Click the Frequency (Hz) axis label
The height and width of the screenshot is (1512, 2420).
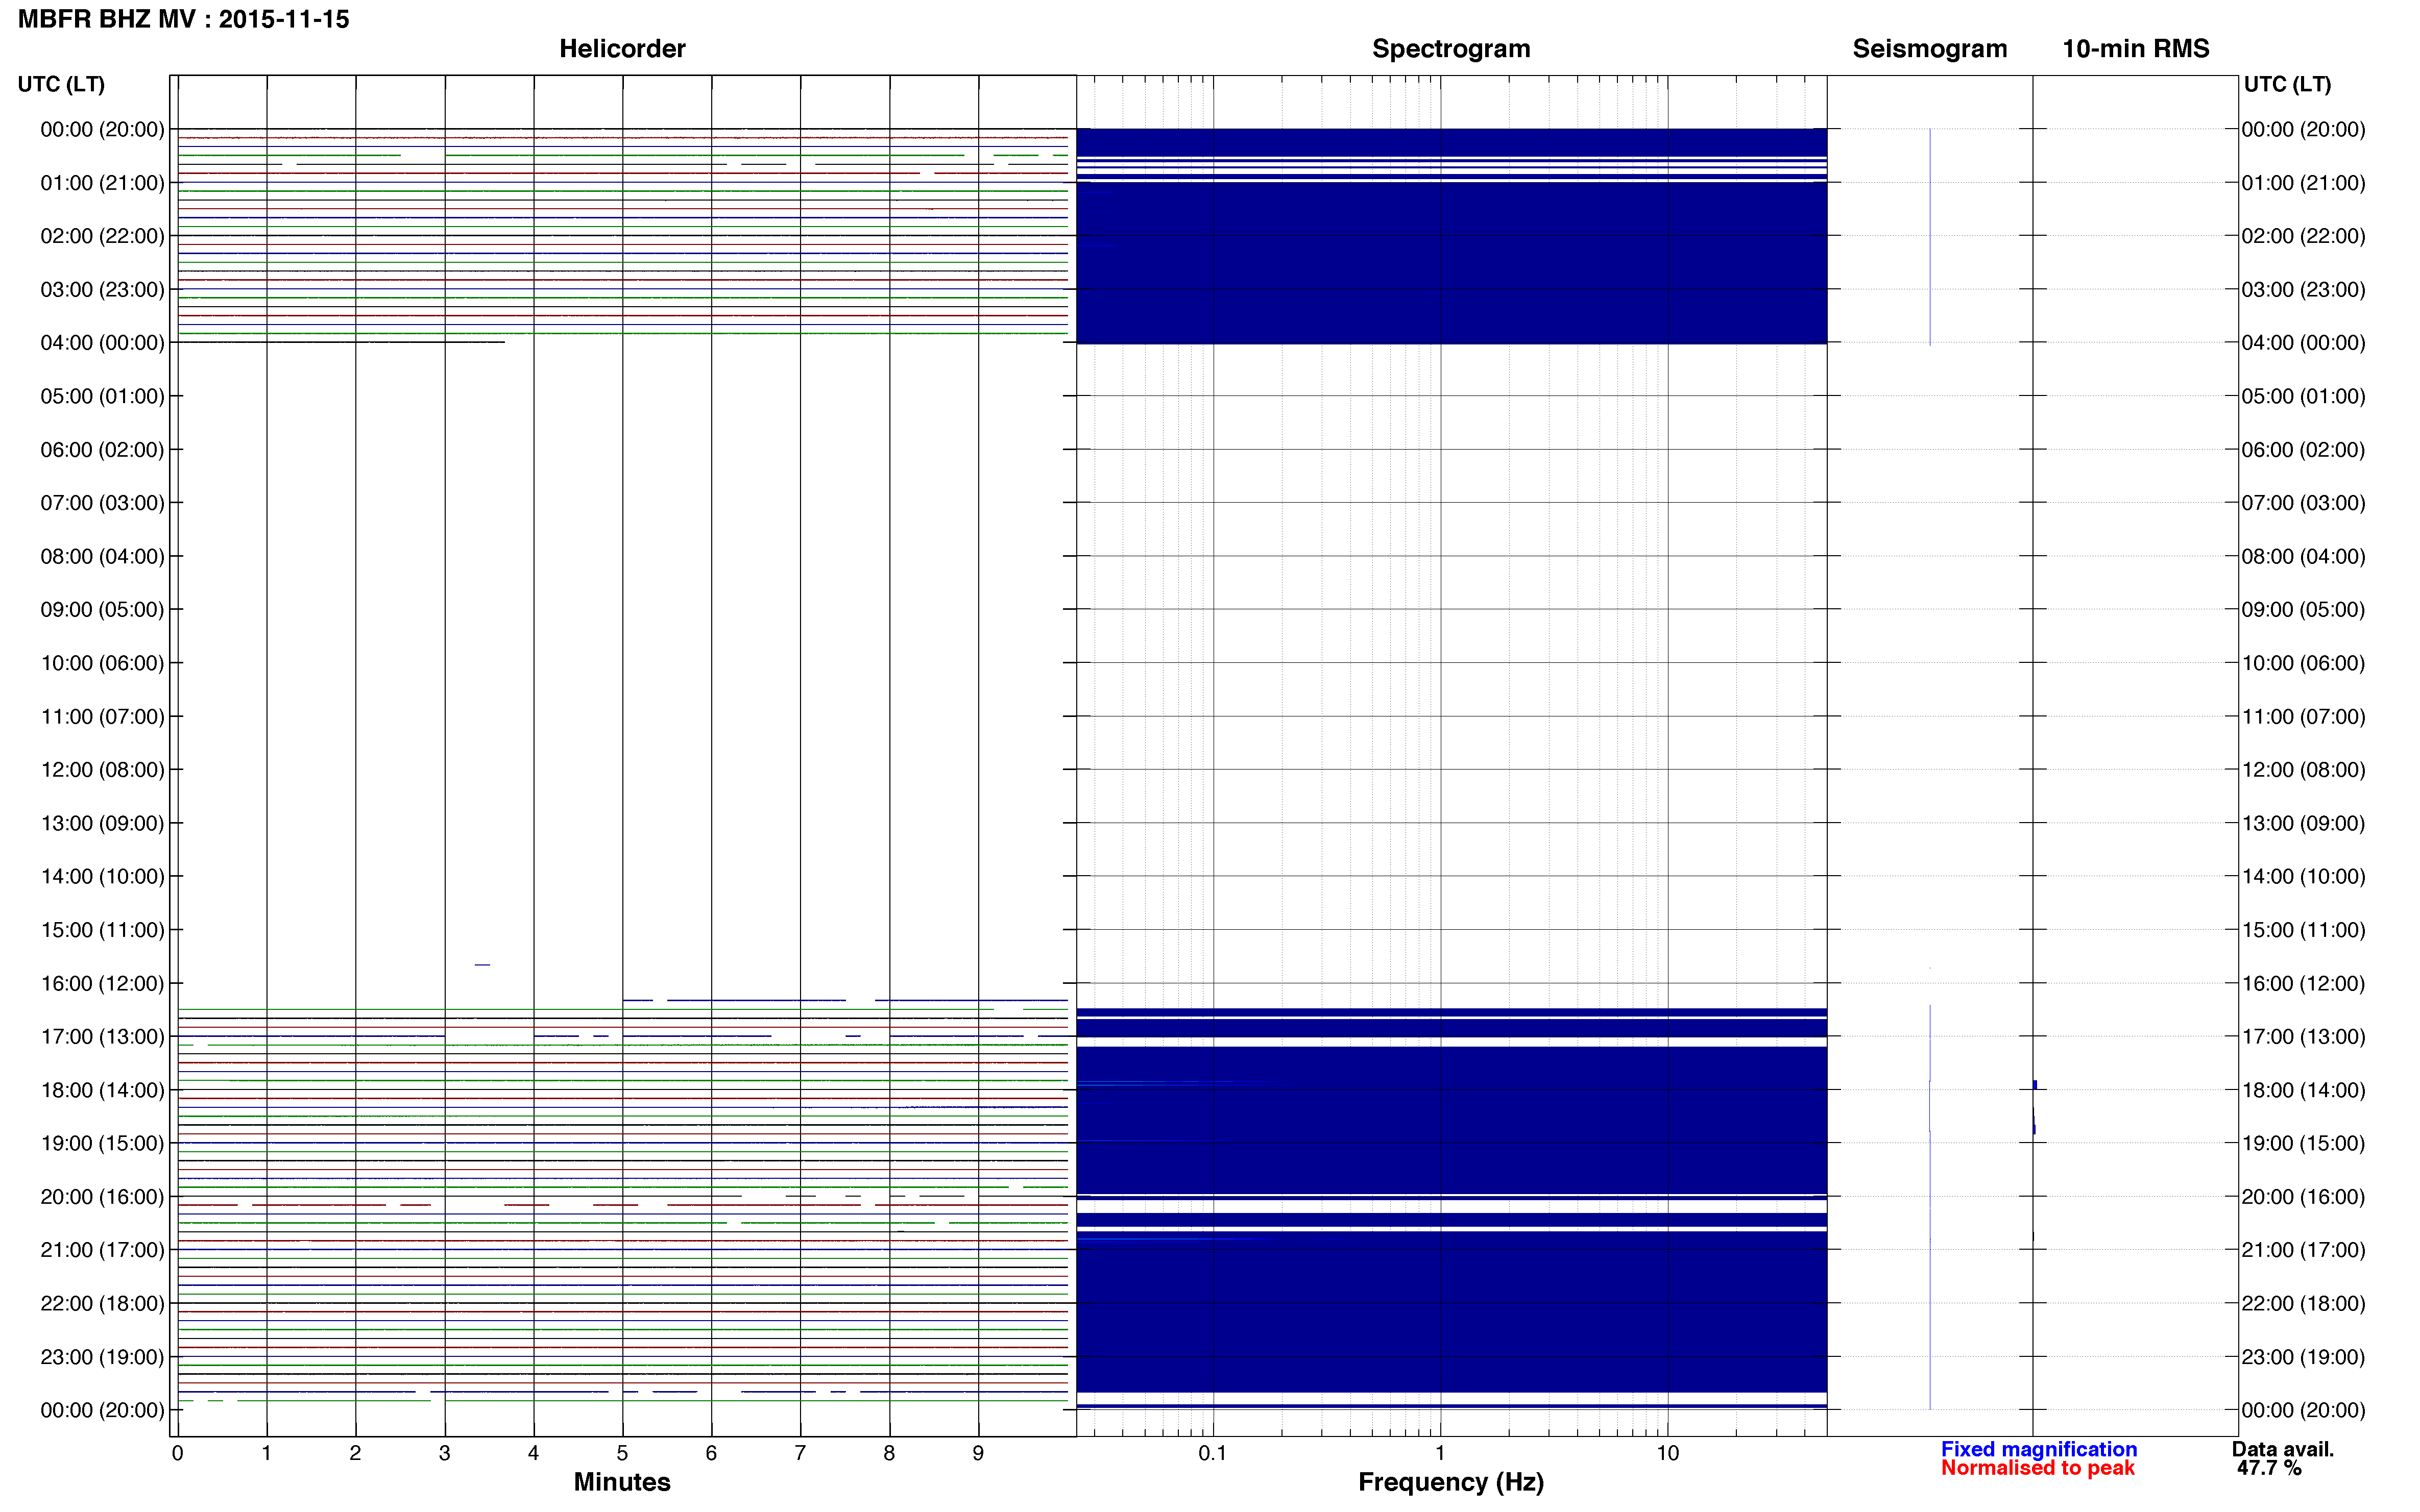pyautogui.click(x=1450, y=1482)
